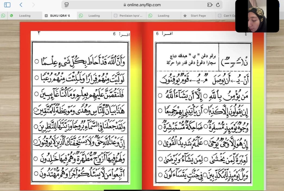Close the BUKU IQRA' 6 tab
Image resolution: width=284 pixels, height=191 pixels.
pyautogui.click(x=46, y=16)
